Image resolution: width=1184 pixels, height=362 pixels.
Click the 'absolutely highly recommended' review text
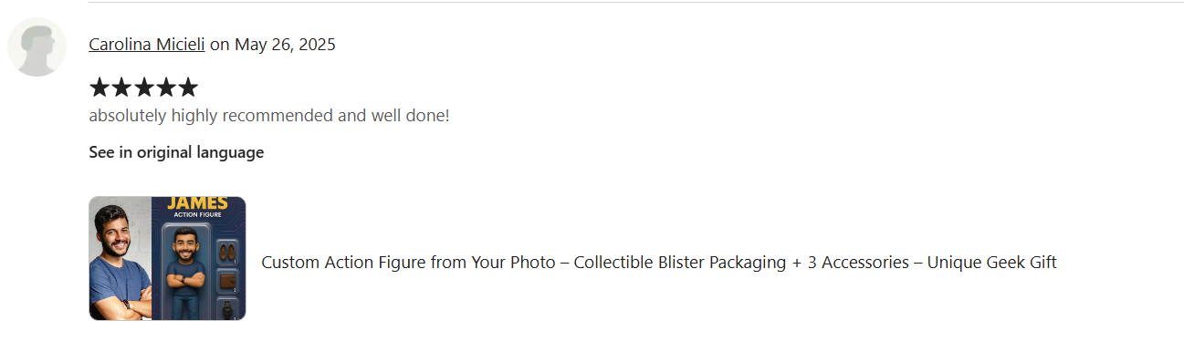(x=269, y=116)
